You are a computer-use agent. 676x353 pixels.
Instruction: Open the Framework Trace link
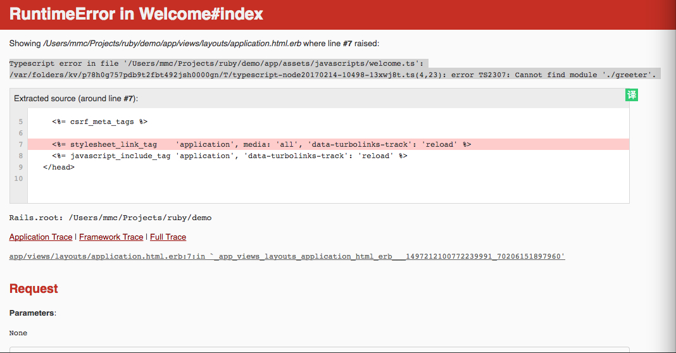[x=111, y=237]
